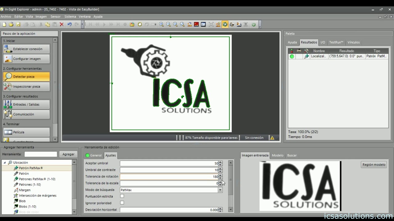394x221 pixels.
Task: Open the Imagen menu
Action: (41, 17)
